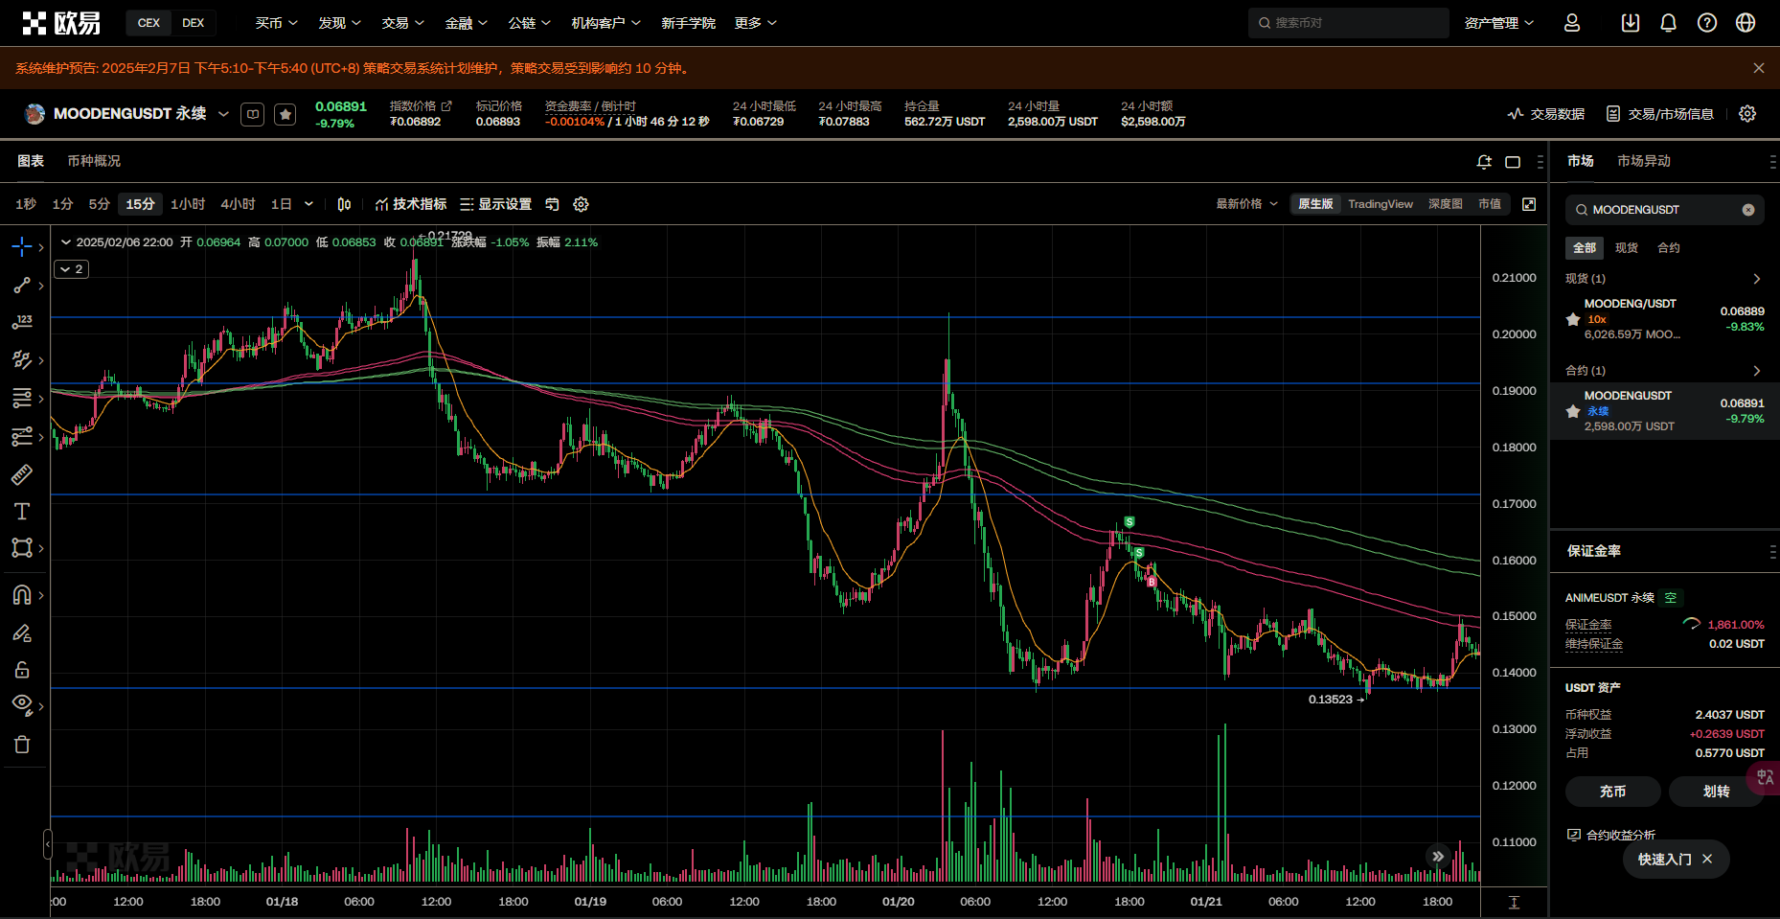Open the page settings gear in header
The image size is (1780, 919).
1747,114
